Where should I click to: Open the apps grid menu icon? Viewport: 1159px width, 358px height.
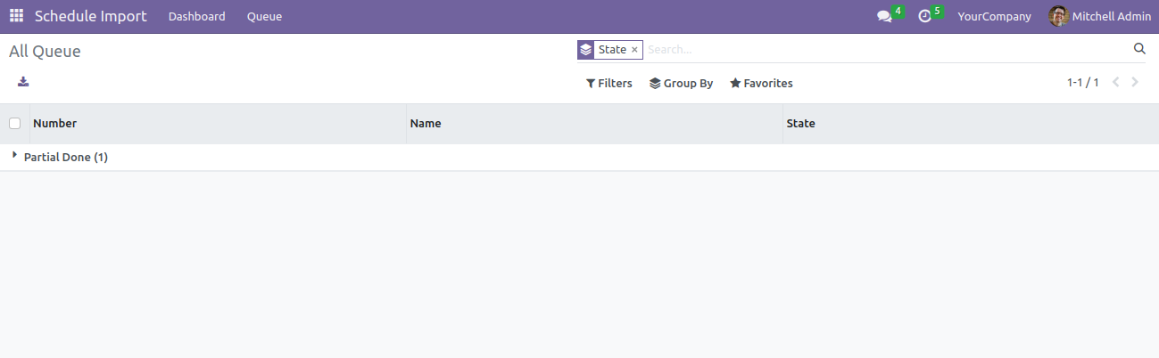(16, 16)
